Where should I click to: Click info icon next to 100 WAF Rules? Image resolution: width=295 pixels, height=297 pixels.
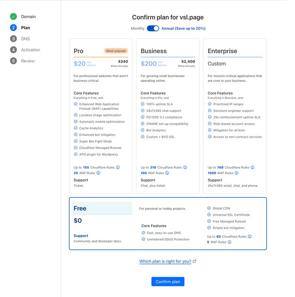(167, 173)
